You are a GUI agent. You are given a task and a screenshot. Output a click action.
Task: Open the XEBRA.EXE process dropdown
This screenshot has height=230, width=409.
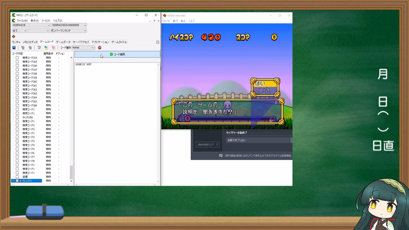pyautogui.click(x=31, y=25)
